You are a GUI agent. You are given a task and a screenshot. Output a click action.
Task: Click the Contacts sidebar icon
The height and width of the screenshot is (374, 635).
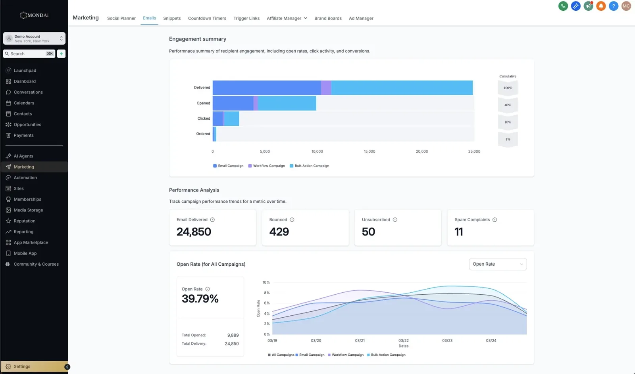8,114
